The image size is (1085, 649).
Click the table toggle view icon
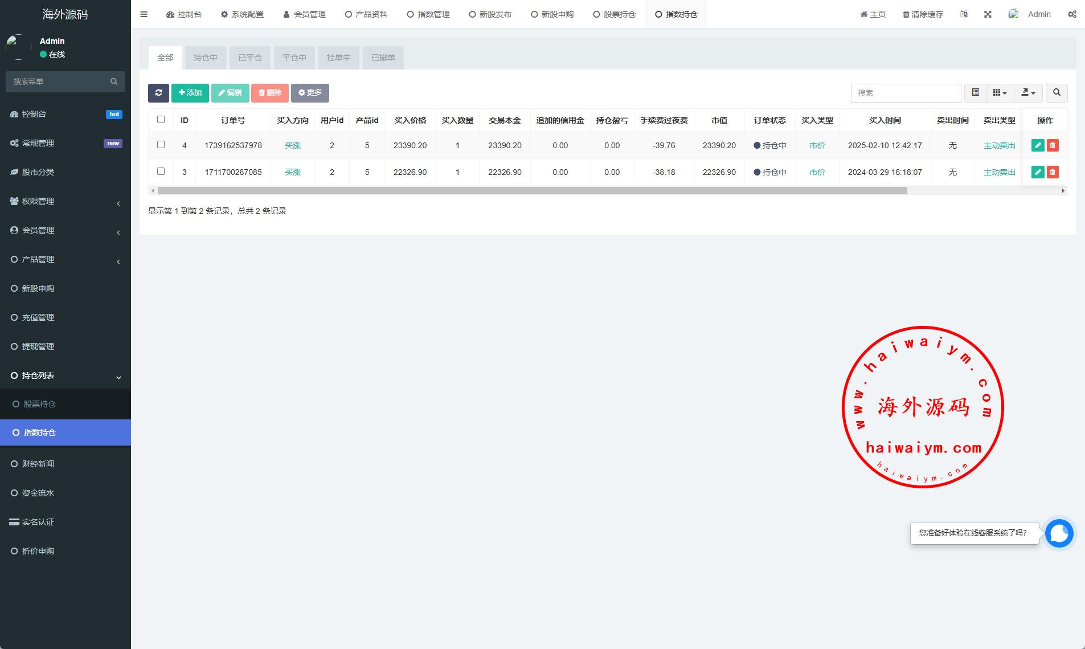pos(975,93)
